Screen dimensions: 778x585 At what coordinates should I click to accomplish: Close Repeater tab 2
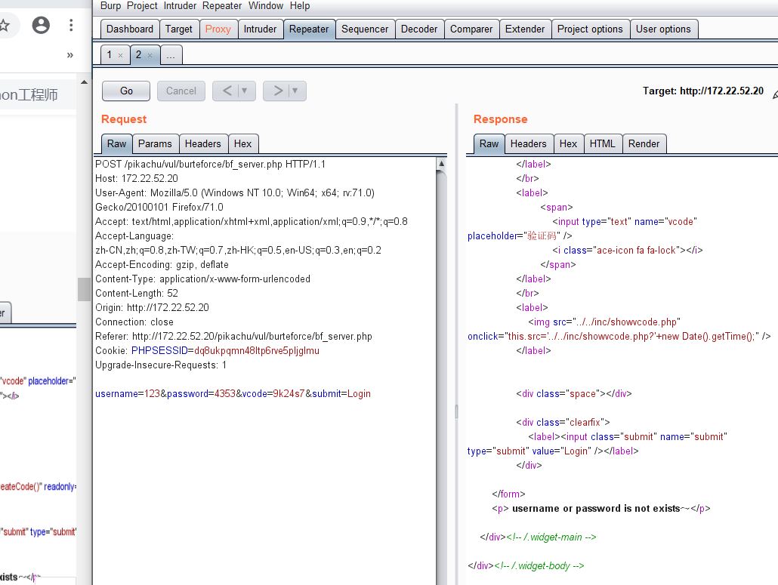[x=150, y=55]
